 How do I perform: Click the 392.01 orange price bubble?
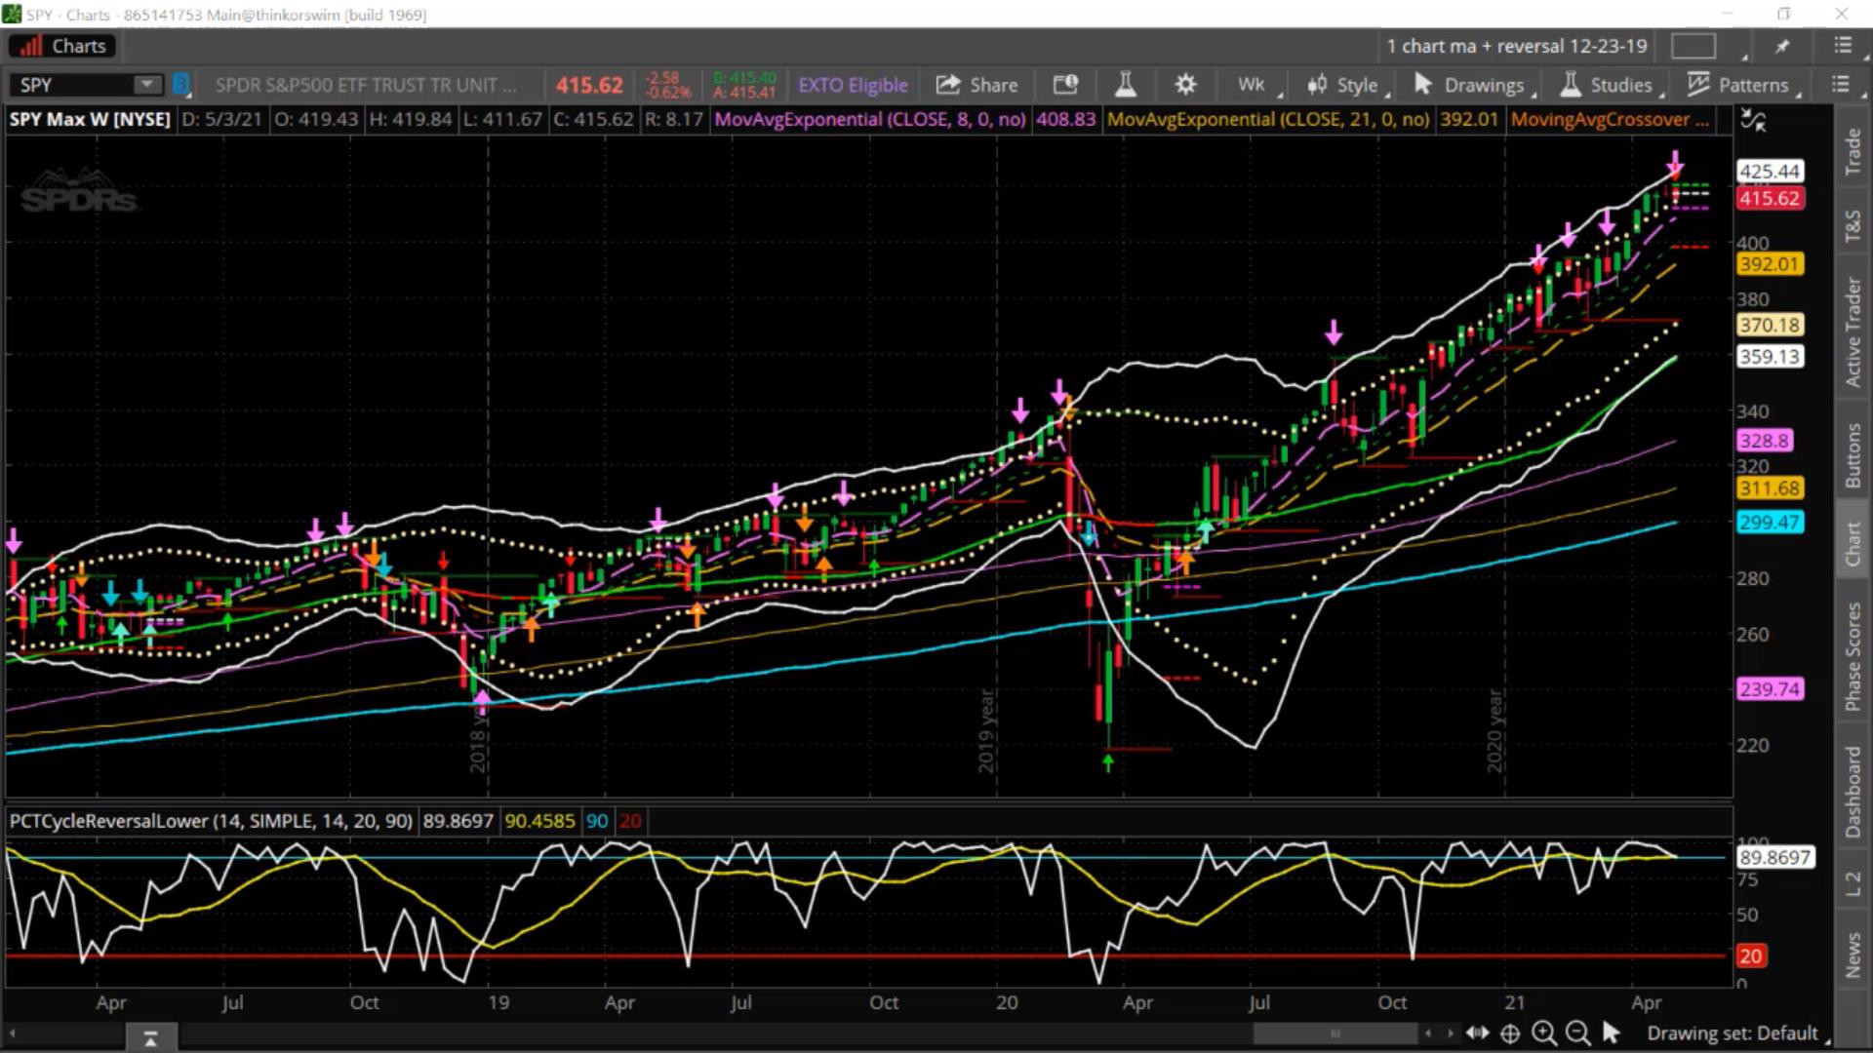(x=1769, y=263)
